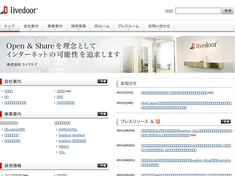This screenshot has width=235, height=176.
Task: Click the 会社案内 section heading
Action: tap(13, 81)
